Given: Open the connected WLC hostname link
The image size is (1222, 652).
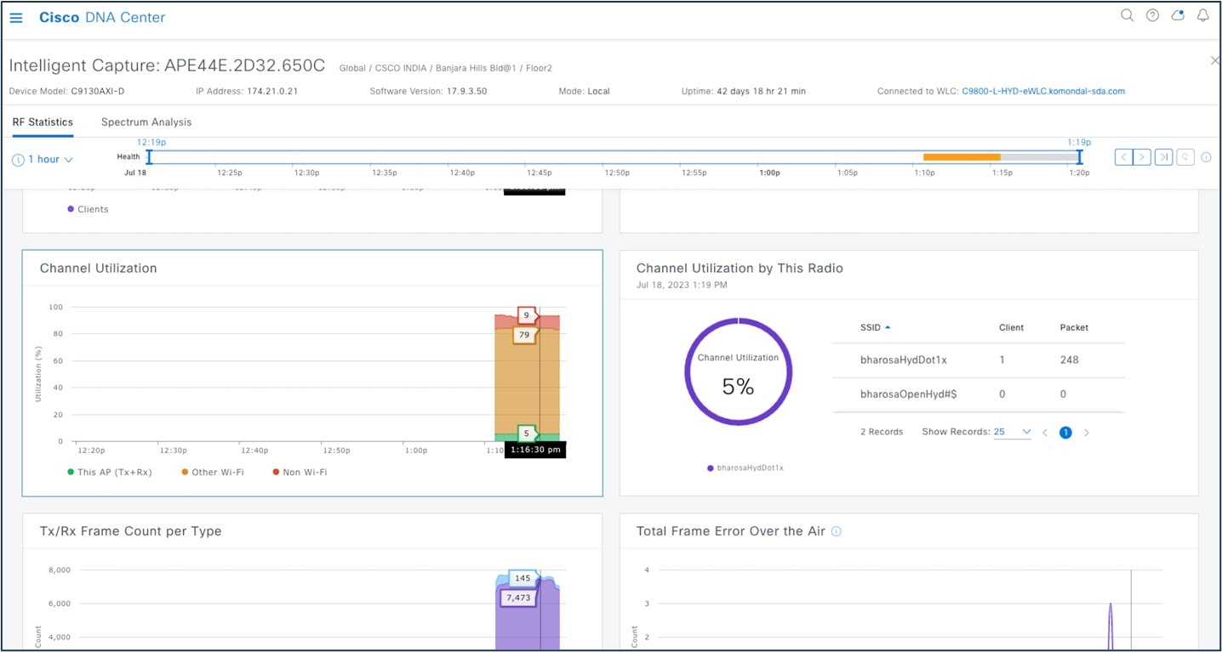Looking at the screenshot, I should [1043, 91].
